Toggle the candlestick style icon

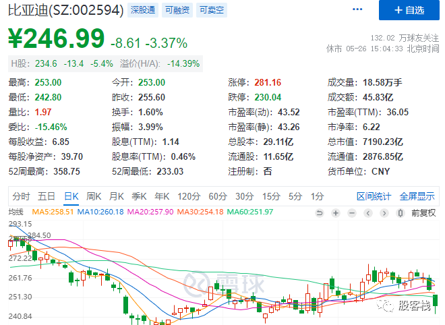click(x=400, y=212)
